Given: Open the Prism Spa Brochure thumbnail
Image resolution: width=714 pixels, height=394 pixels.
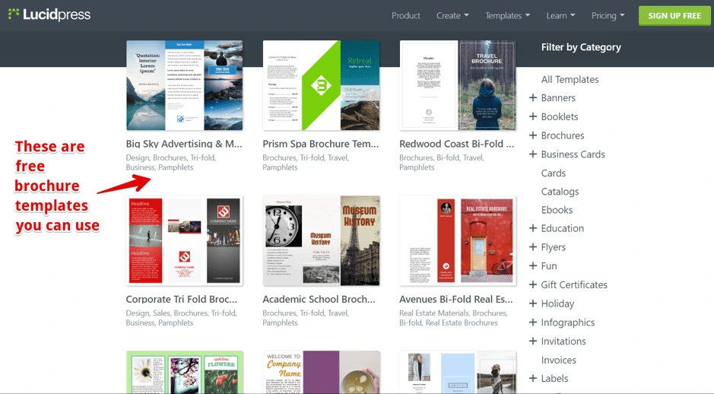Looking at the screenshot, I should point(321,85).
